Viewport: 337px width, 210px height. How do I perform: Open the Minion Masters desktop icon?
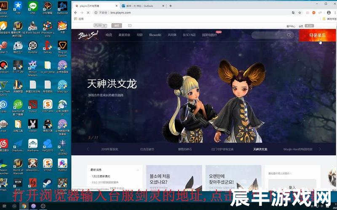[33, 68]
